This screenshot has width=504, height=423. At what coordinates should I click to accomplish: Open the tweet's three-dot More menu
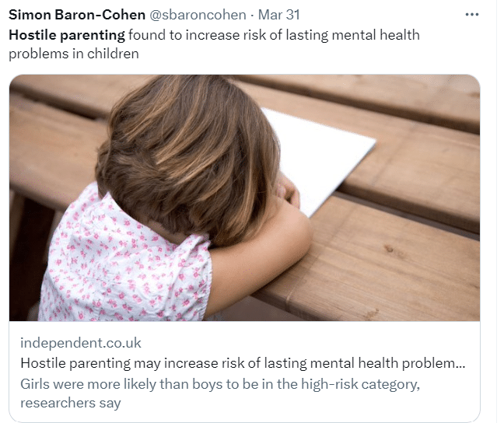(472, 15)
